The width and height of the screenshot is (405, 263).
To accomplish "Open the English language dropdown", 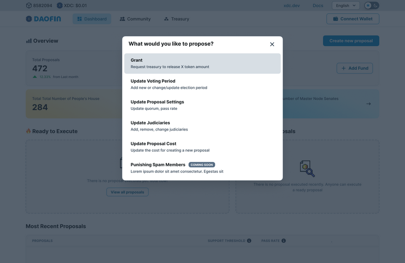I will click(x=346, y=6).
